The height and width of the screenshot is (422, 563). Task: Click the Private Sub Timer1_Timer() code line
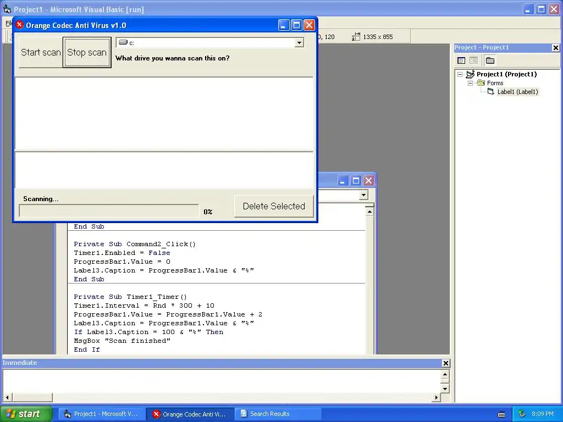point(130,297)
